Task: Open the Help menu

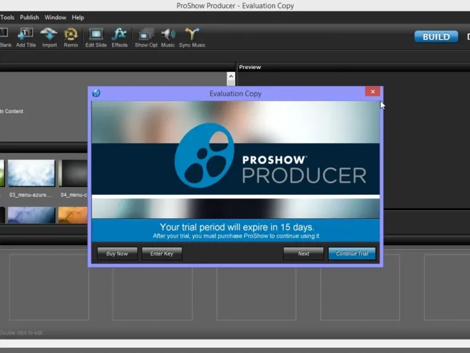Action: tap(78, 18)
